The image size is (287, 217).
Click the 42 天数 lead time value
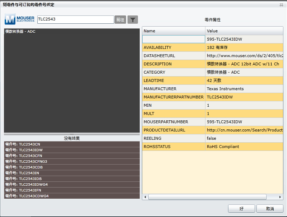tap(244, 80)
